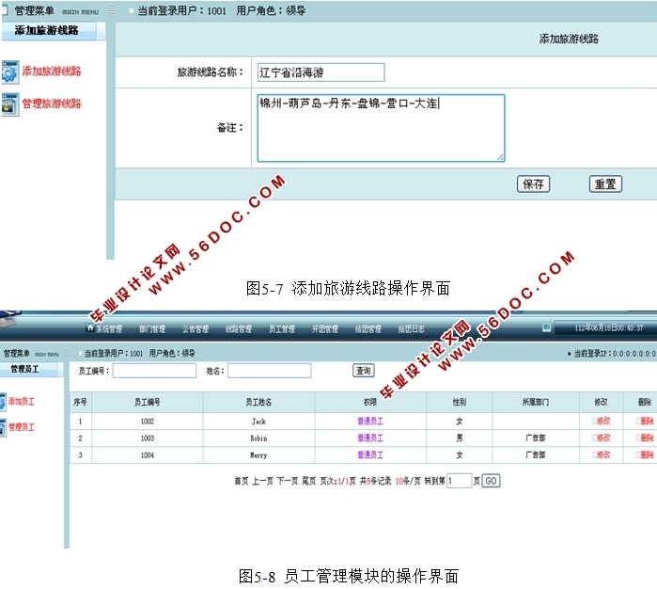The width and height of the screenshot is (657, 589).
Task: Click employee number 1002 cell
Action: pos(147,422)
